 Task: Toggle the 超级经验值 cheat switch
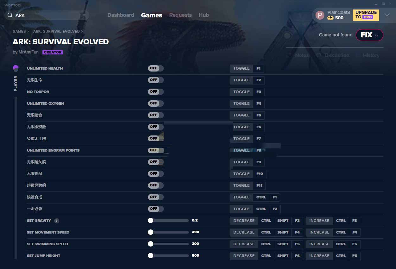(156, 185)
